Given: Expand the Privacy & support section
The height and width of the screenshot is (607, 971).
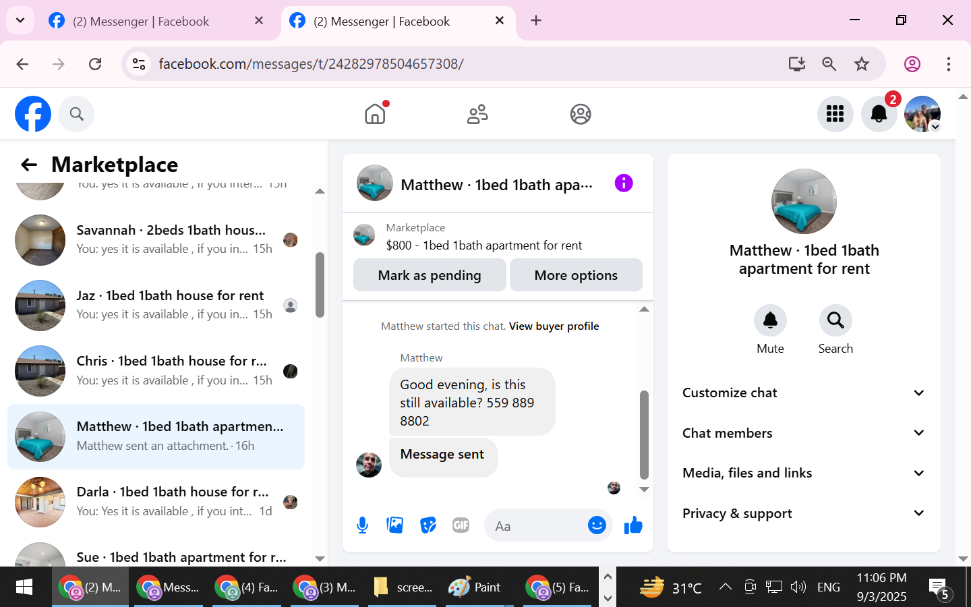Looking at the screenshot, I should (804, 513).
